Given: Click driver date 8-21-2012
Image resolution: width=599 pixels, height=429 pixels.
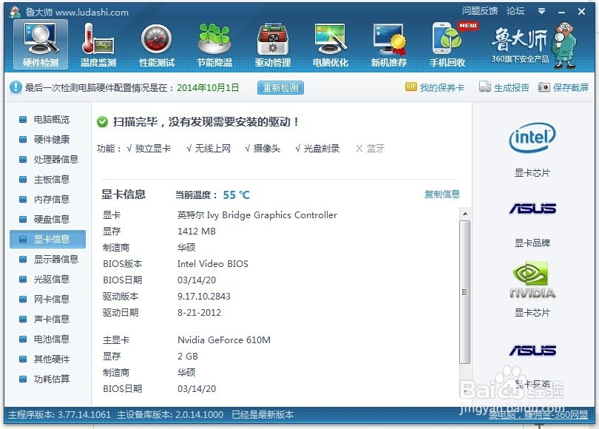Looking at the screenshot, I should click(199, 312).
